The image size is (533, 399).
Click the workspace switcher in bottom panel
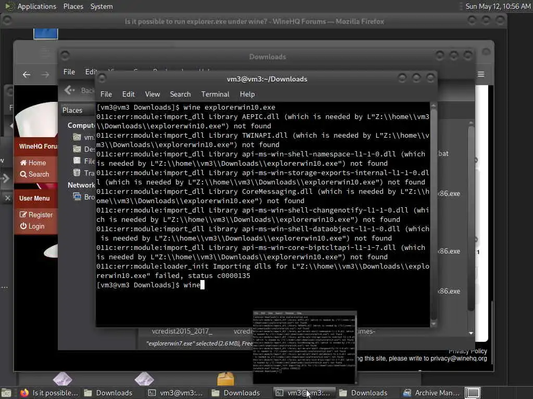coord(473,393)
